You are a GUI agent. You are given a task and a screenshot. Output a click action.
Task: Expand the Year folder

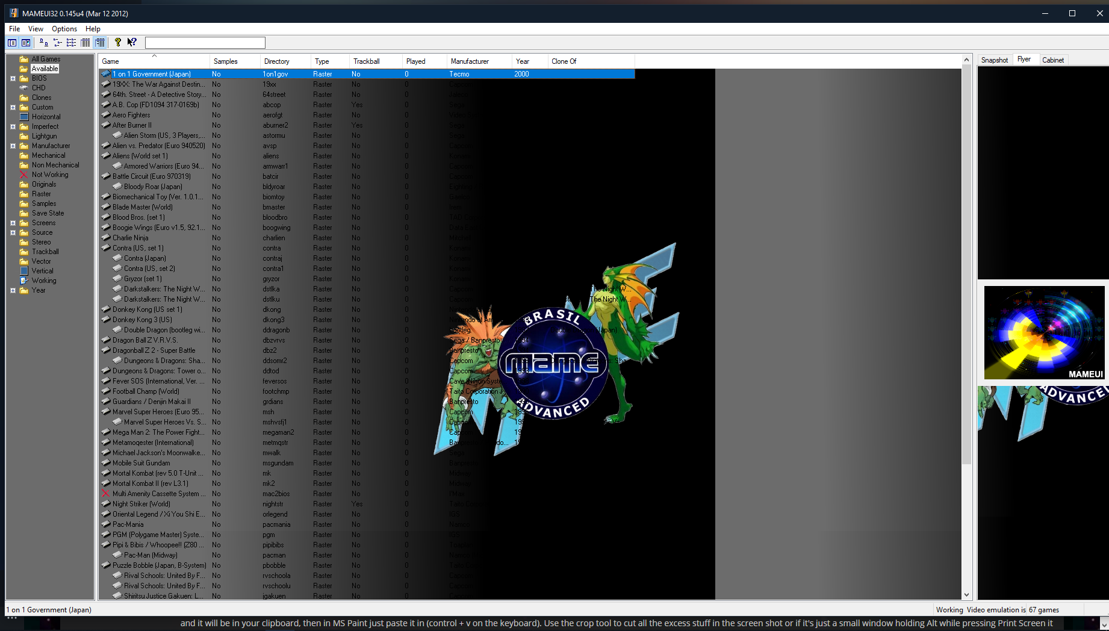pyautogui.click(x=13, y=290)
